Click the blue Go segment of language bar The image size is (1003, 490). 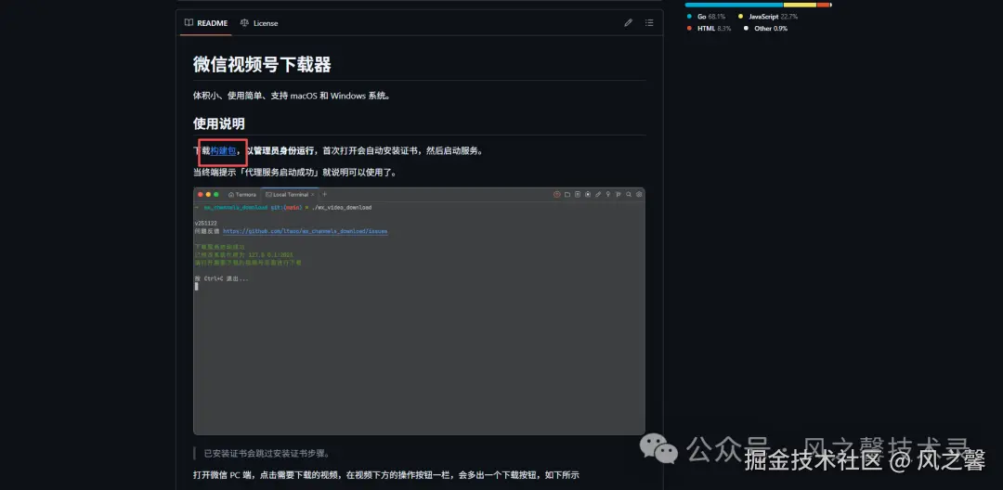734,6
